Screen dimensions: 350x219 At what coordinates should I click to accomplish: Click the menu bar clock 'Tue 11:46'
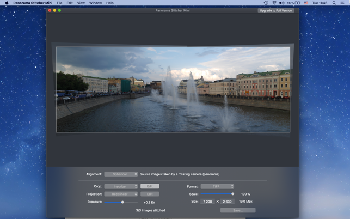320,3
